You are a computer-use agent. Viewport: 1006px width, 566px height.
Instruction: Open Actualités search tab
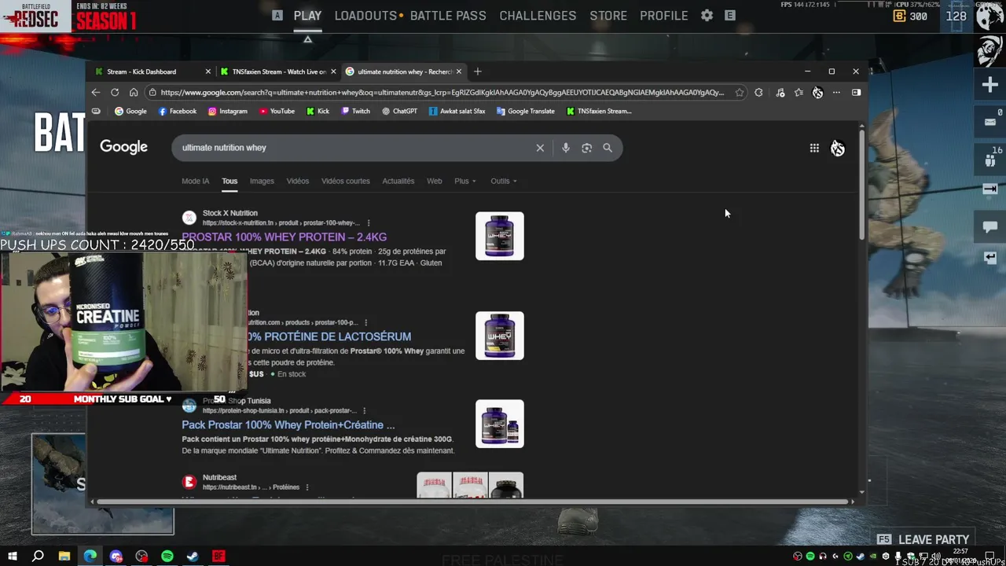398,181
